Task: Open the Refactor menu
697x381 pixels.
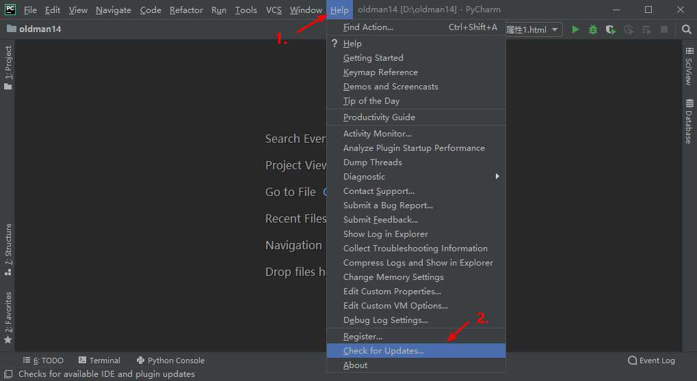Action: [186, 10]
